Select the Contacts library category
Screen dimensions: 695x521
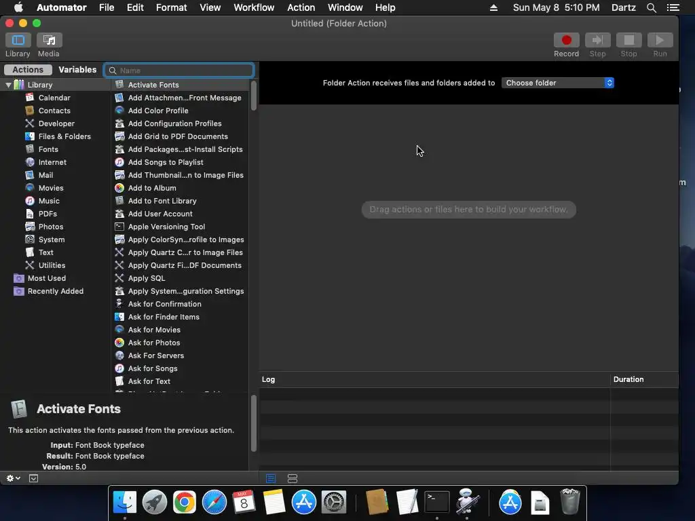pos(54,111)
